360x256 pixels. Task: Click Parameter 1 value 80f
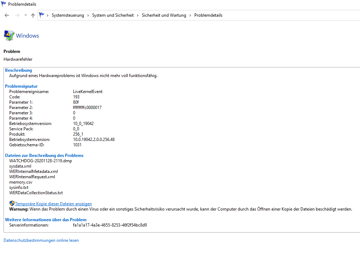[76, 102]
